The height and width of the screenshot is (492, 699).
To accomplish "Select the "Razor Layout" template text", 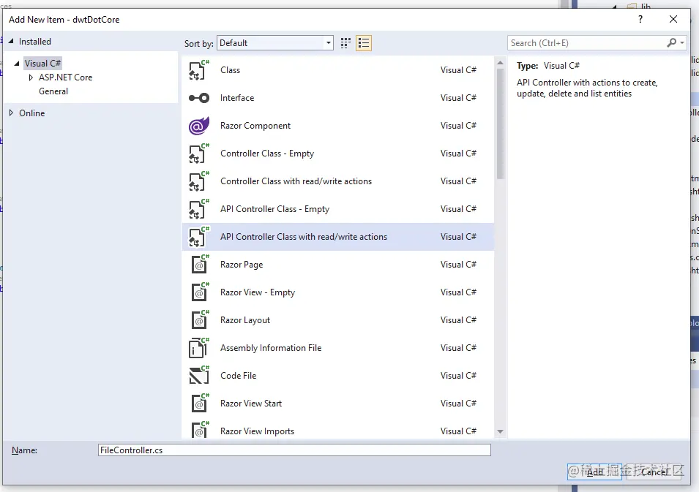I will pyautogui.click(x=245, y=320).
